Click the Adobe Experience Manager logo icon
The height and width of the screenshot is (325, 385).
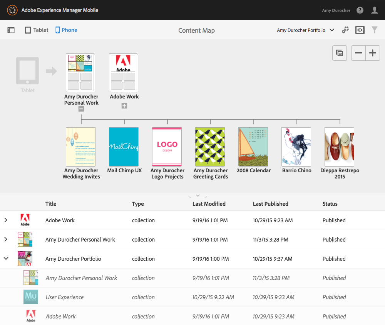click(12, 10)
